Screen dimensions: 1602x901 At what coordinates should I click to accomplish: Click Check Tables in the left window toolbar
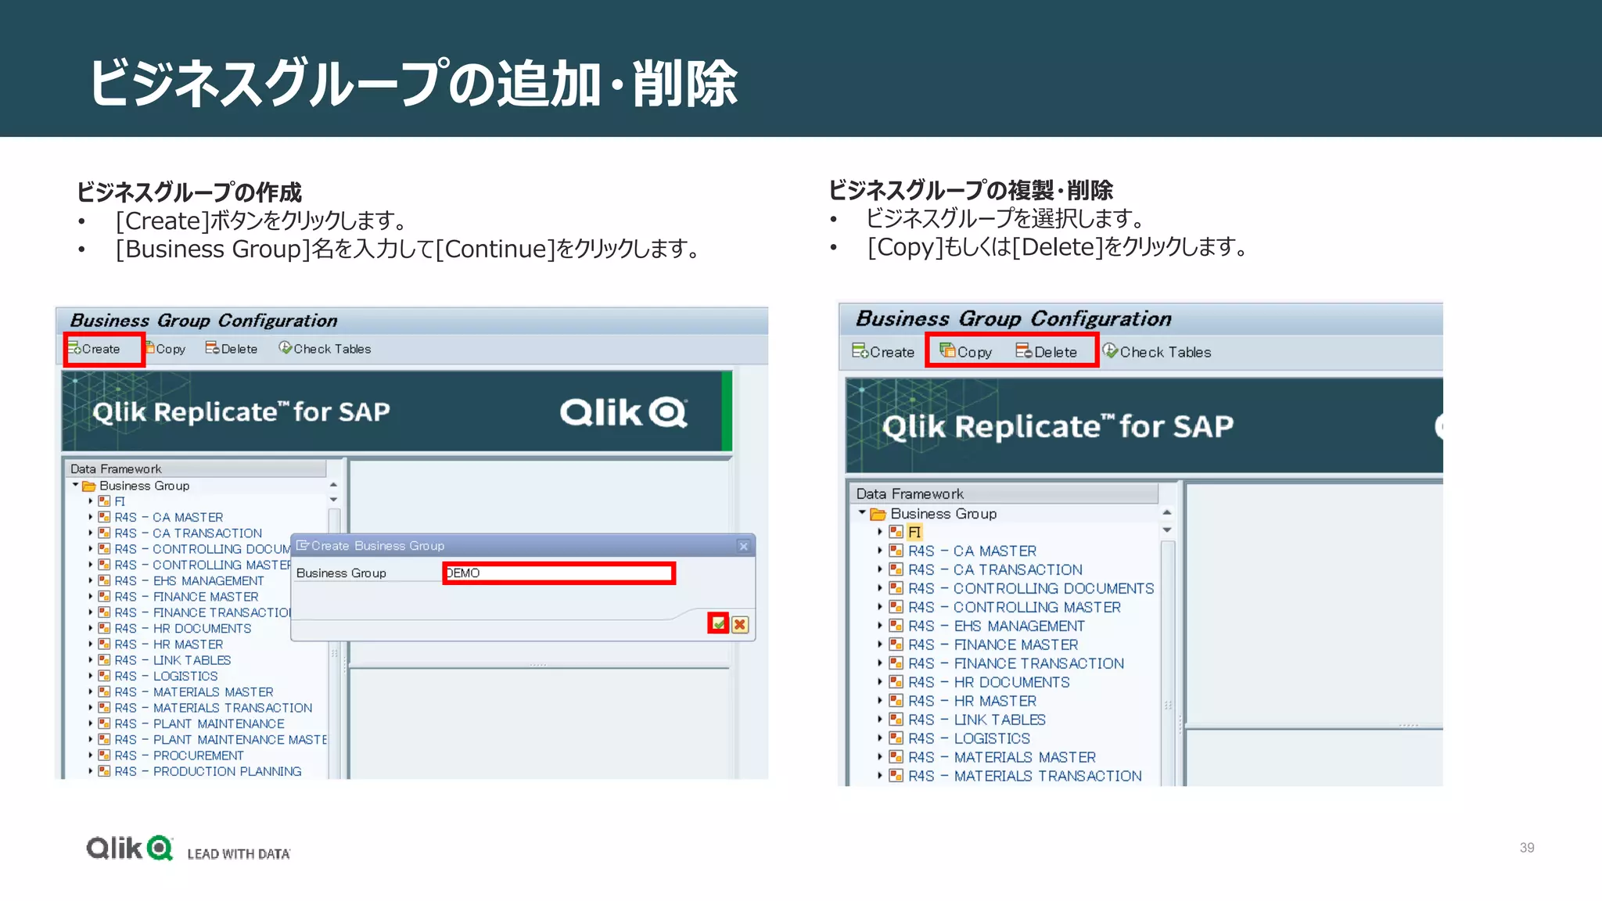(x=325, y=349)
